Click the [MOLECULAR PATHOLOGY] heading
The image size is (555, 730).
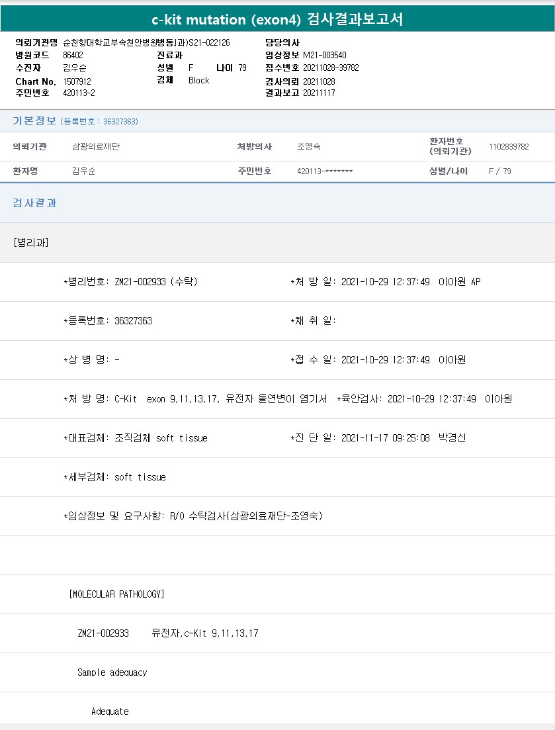coord(116,594)
